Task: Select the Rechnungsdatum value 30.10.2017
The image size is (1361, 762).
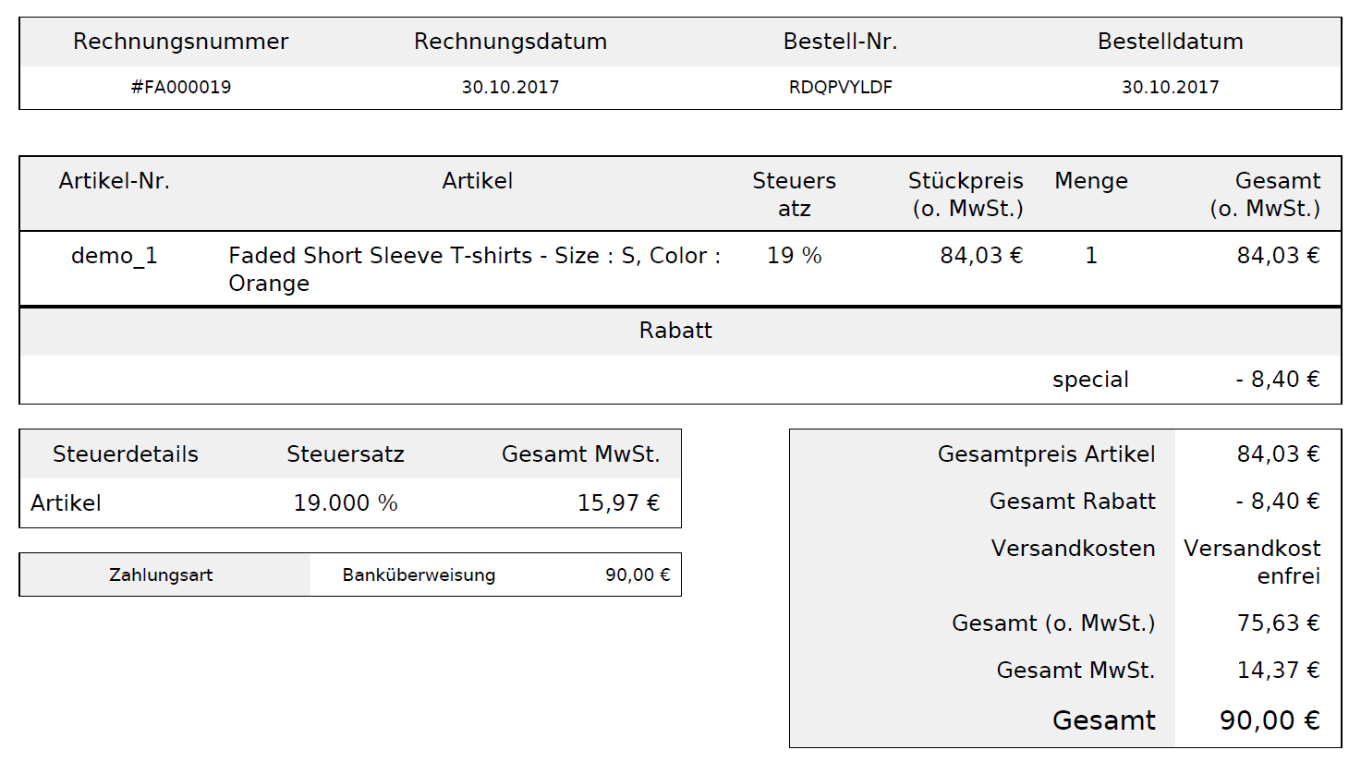Action: [511, 87]
